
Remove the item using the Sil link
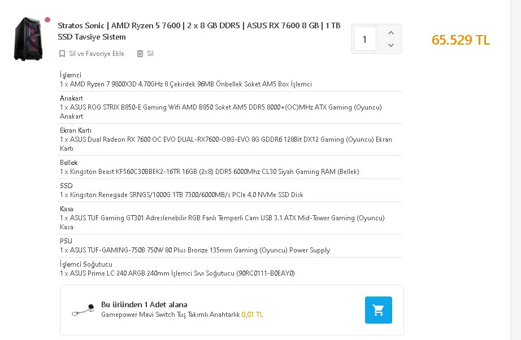coord(150,54)
